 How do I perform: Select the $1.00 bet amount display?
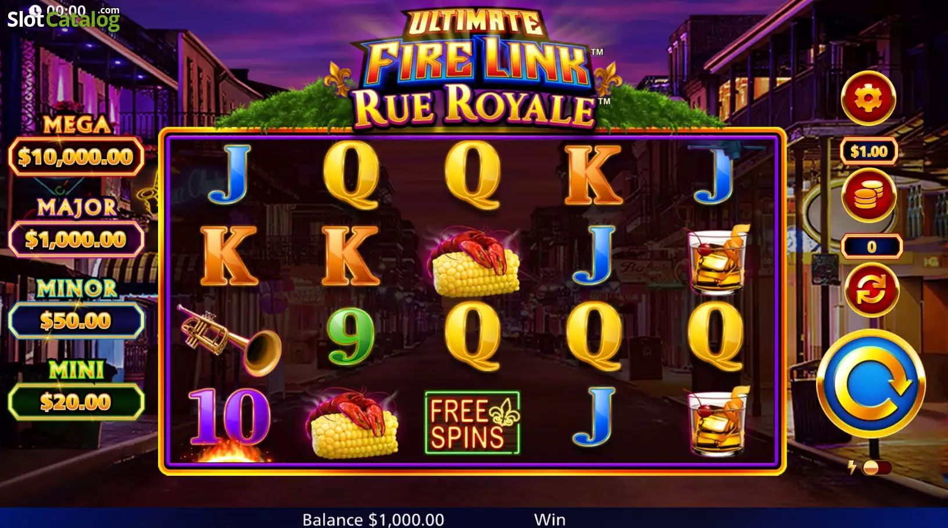point(869,152)
